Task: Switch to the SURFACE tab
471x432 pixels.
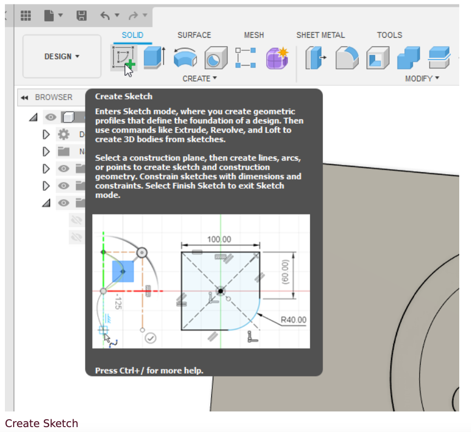Action: coord(195,35)
